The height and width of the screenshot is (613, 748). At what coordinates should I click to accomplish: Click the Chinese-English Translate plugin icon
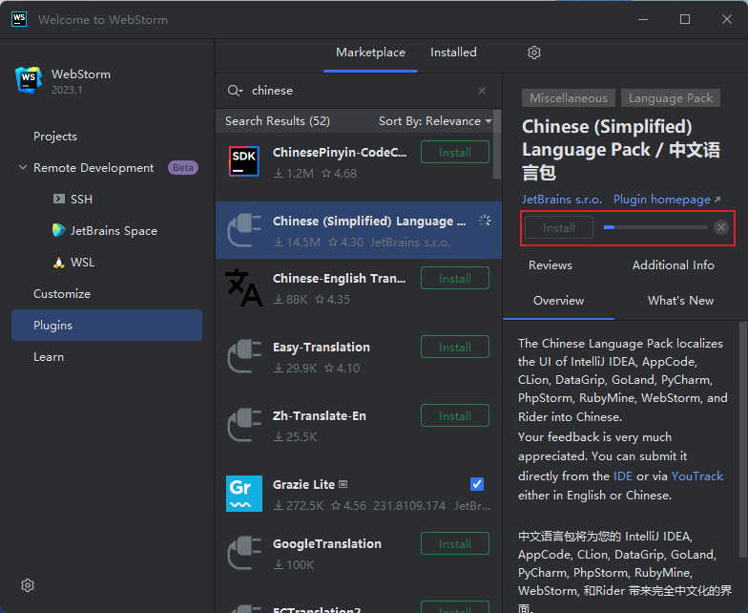(244, 287)
